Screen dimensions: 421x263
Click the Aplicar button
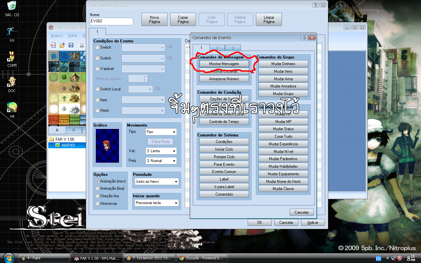pos(313,223)
